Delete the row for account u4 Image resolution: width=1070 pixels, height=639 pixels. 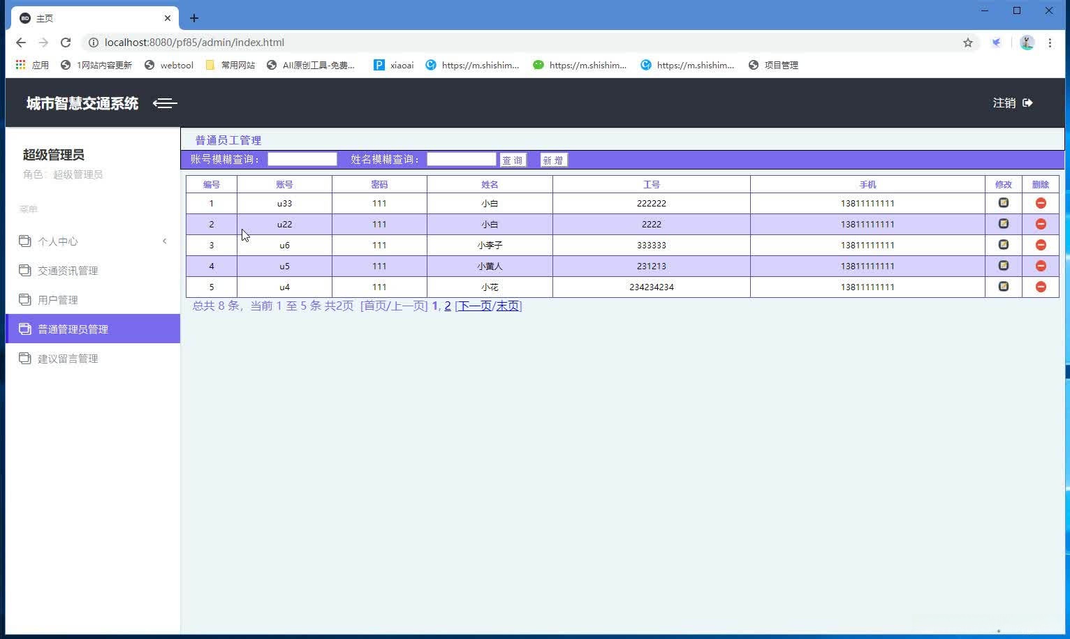1041,287
